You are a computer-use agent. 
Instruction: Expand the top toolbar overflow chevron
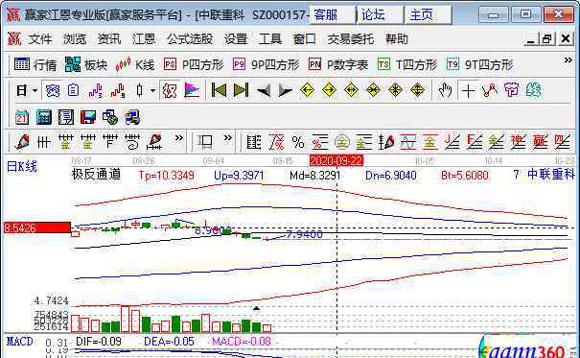(568, 60)
